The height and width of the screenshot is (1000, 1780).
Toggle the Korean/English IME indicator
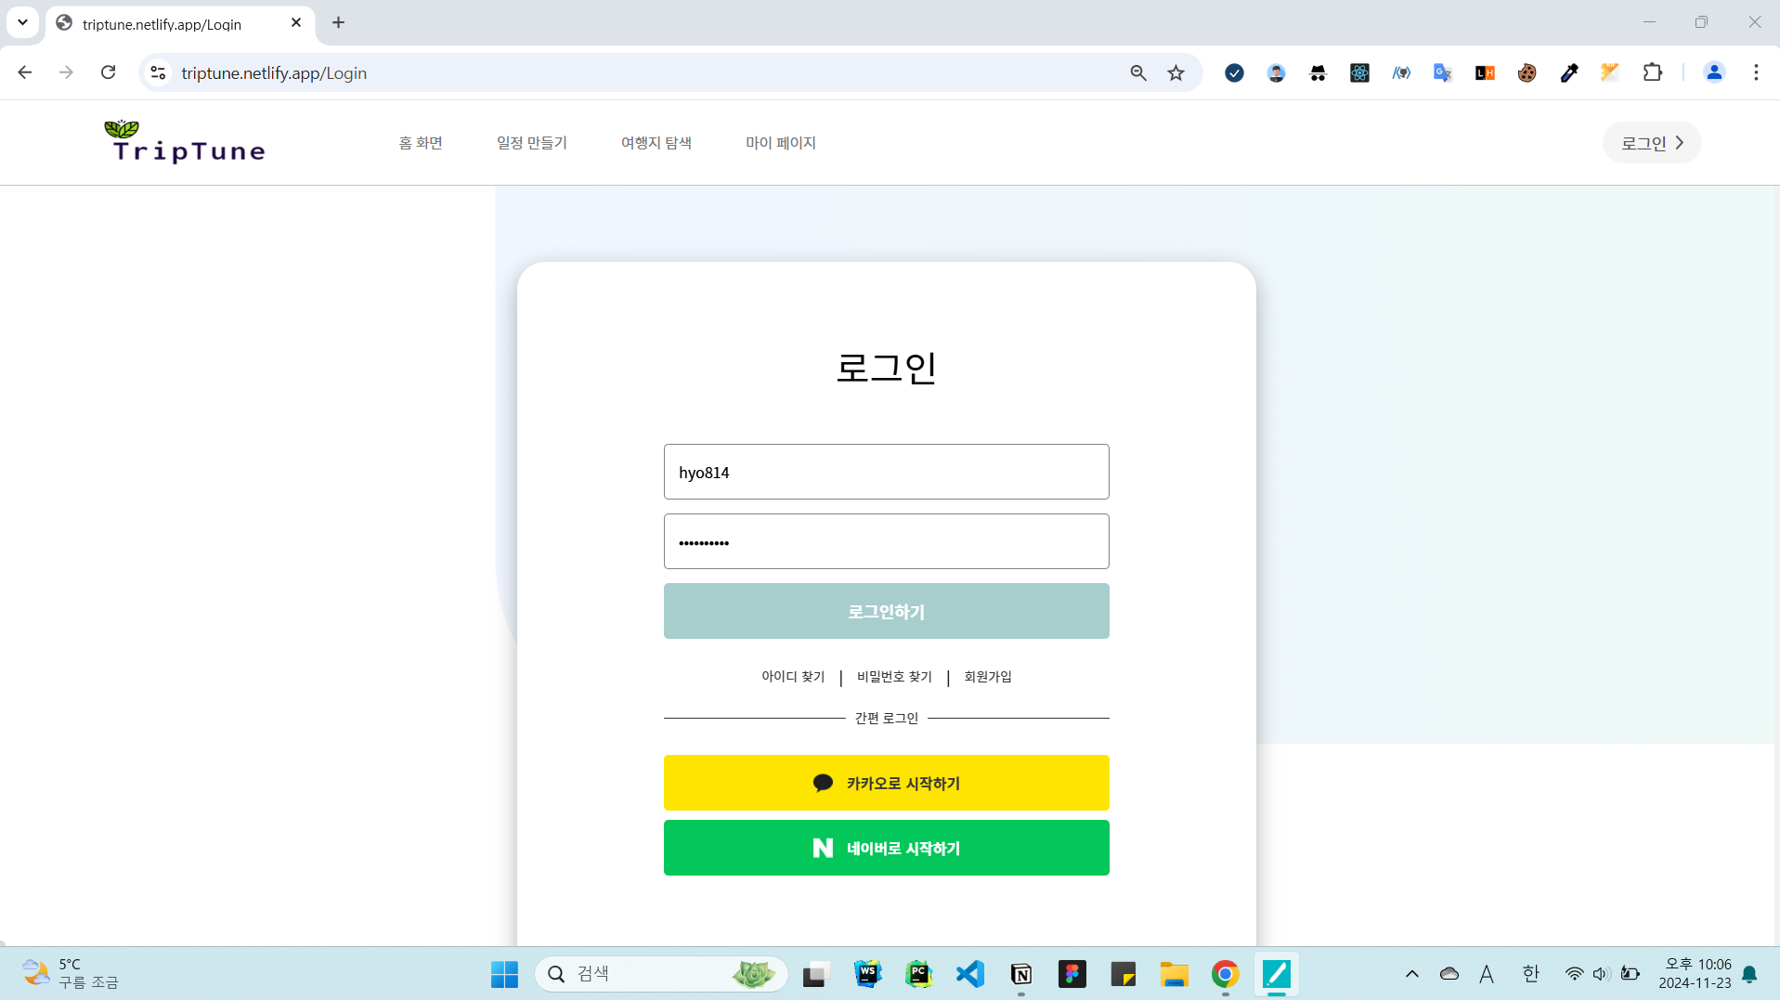coord(1530,974)
